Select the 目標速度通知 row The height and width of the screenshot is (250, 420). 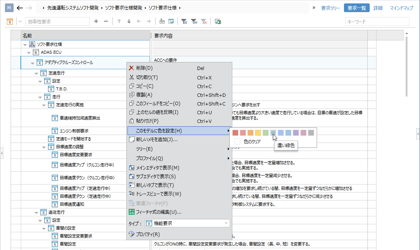click(x=72, y=204)
